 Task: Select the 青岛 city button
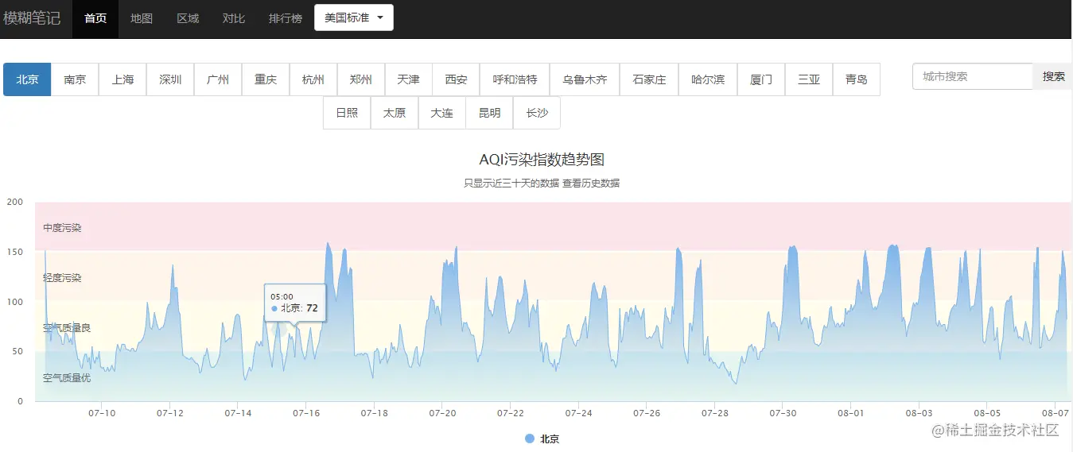pyautogui.click(x=857, y=79)
